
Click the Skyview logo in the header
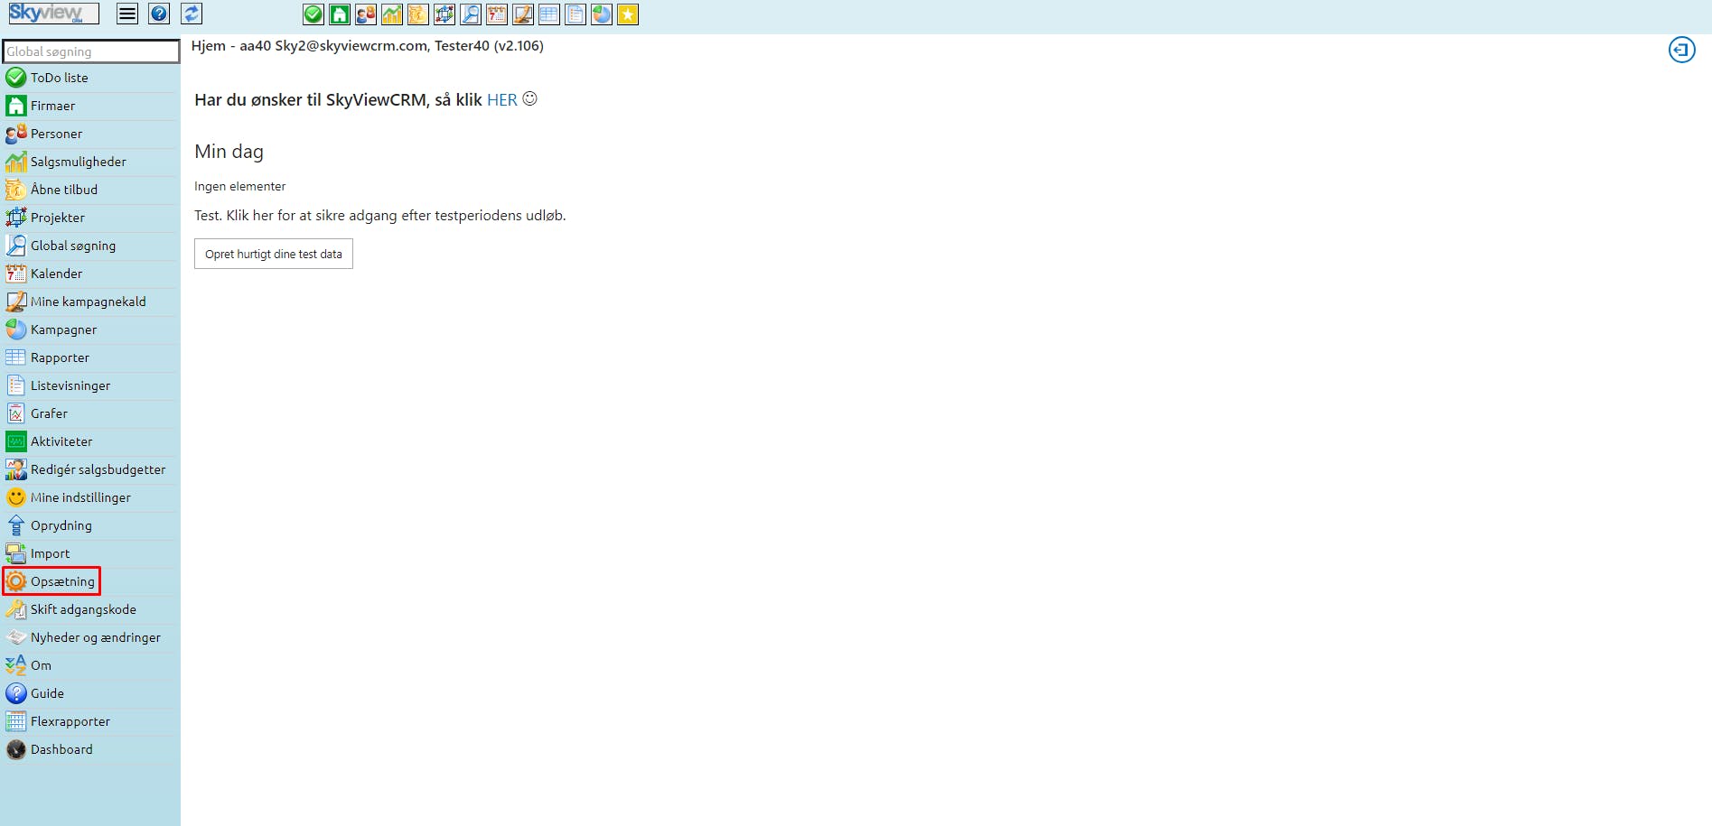(53, 14)
